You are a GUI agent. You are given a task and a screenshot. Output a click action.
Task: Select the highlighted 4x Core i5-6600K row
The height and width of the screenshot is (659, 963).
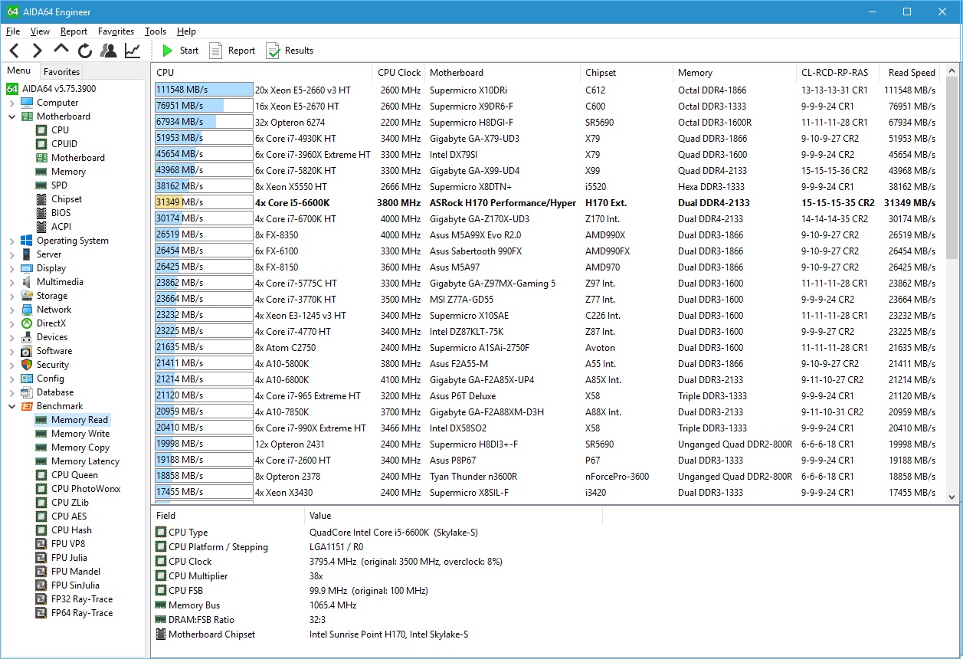(x=547, y=202)
